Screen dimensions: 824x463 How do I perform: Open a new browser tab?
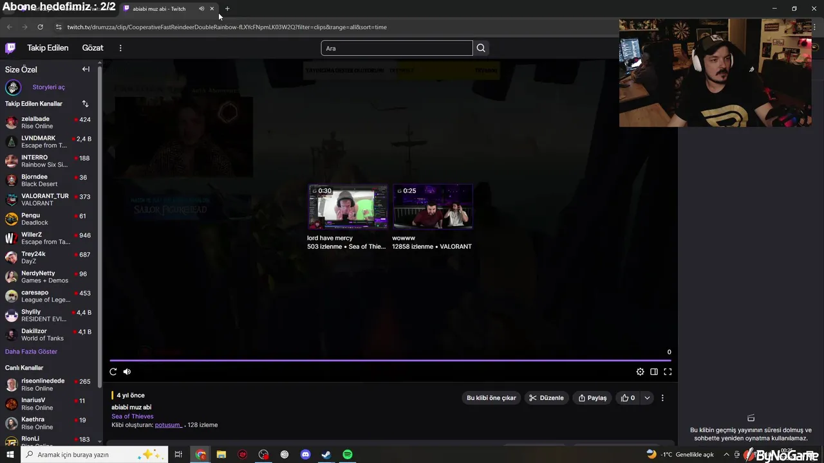(227, 9)
